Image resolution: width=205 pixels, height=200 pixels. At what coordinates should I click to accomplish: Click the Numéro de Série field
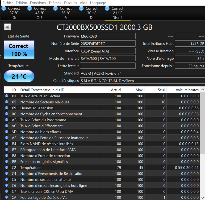pos(107,43)
